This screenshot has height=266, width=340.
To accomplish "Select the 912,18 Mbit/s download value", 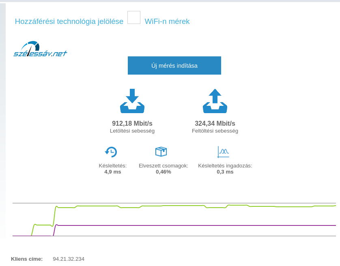I will pos(132,123).
